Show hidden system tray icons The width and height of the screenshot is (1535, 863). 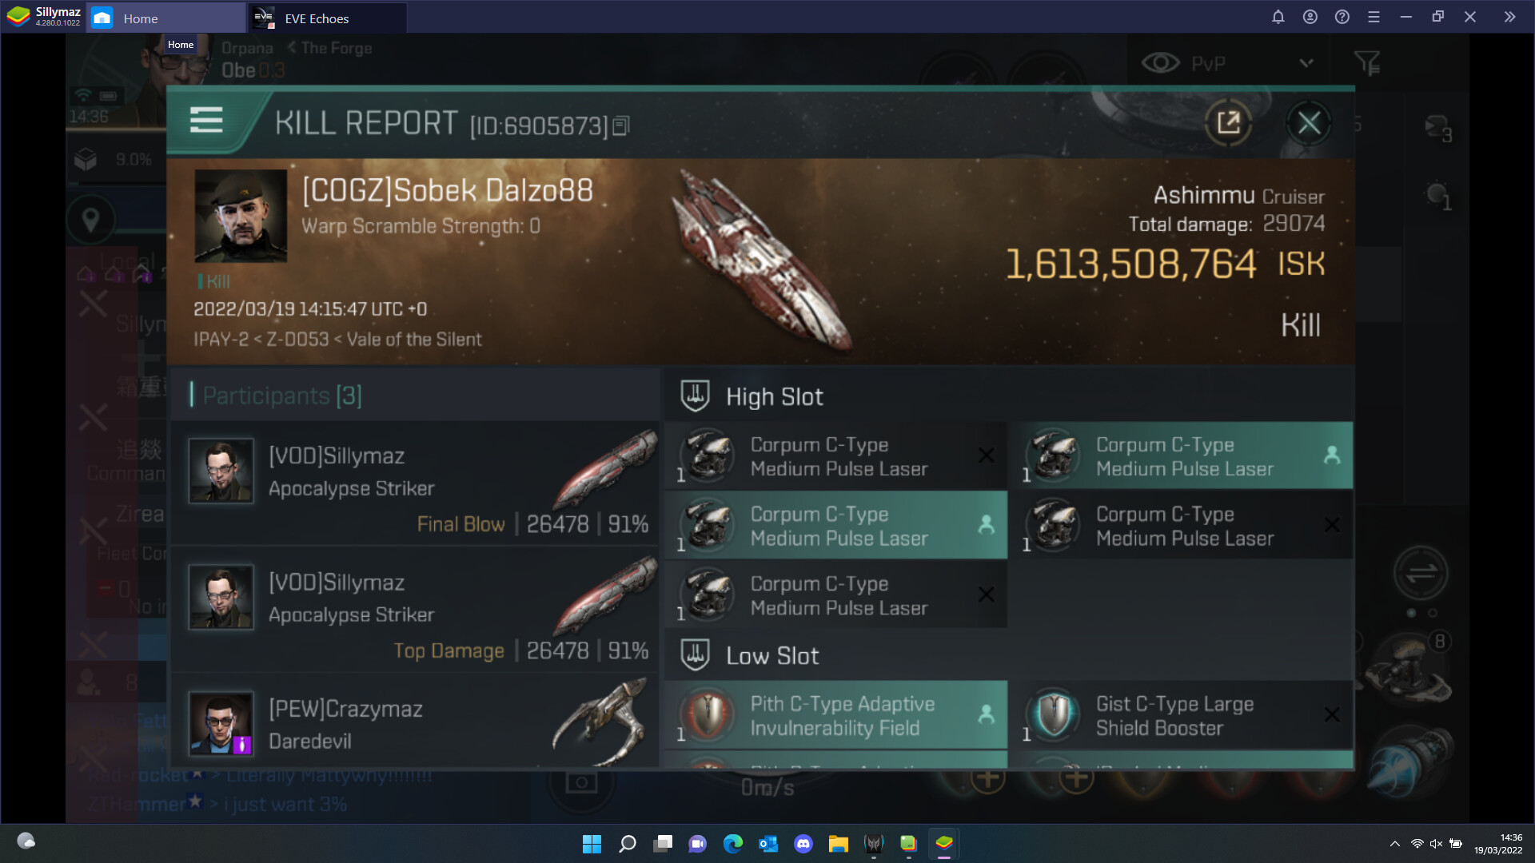[x=1394, y=844]
